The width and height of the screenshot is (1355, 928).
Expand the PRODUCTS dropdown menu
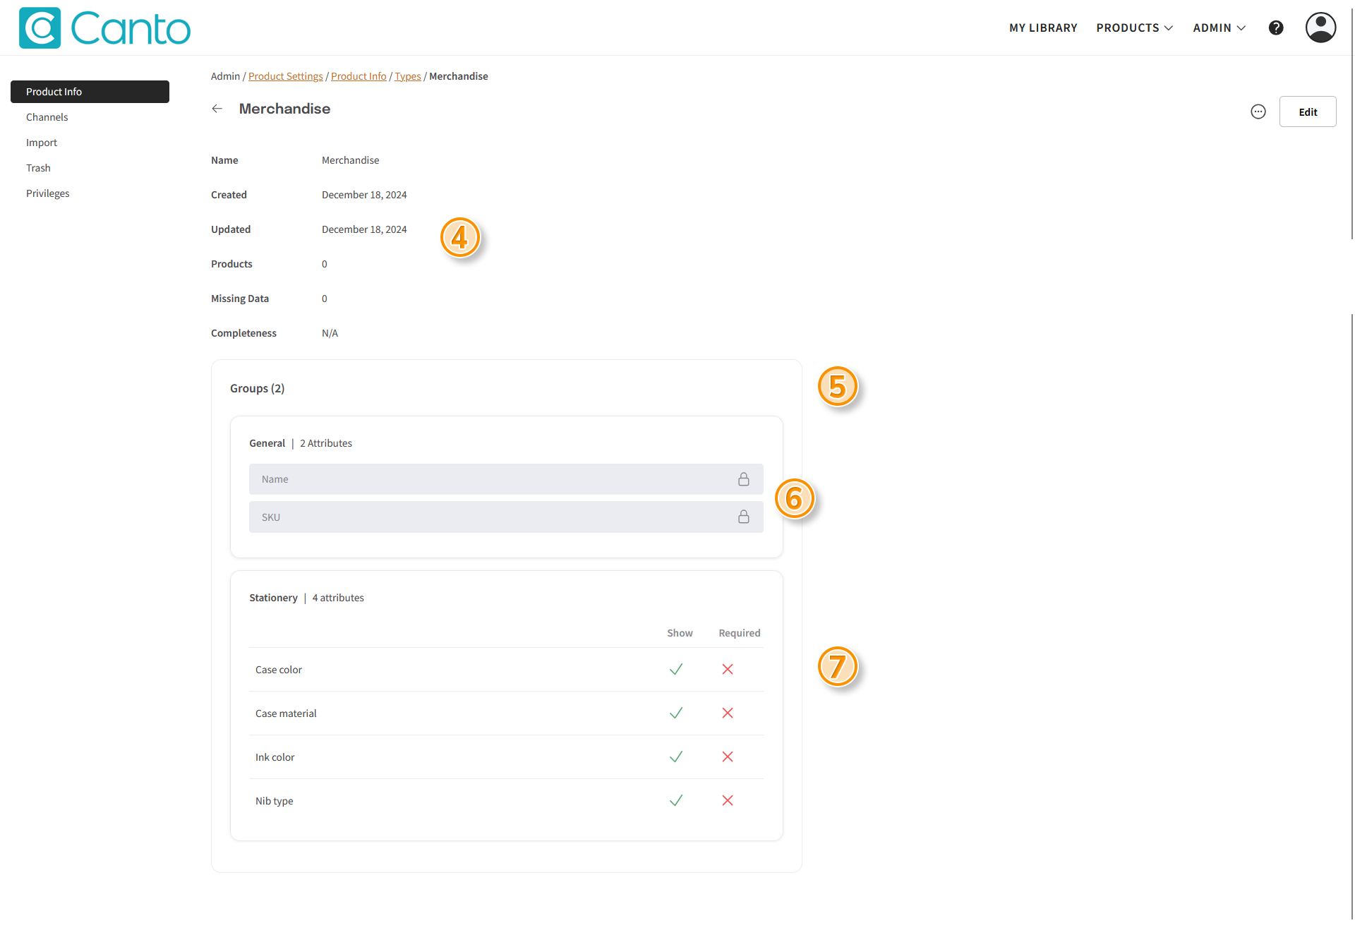tap(1134, 28)
